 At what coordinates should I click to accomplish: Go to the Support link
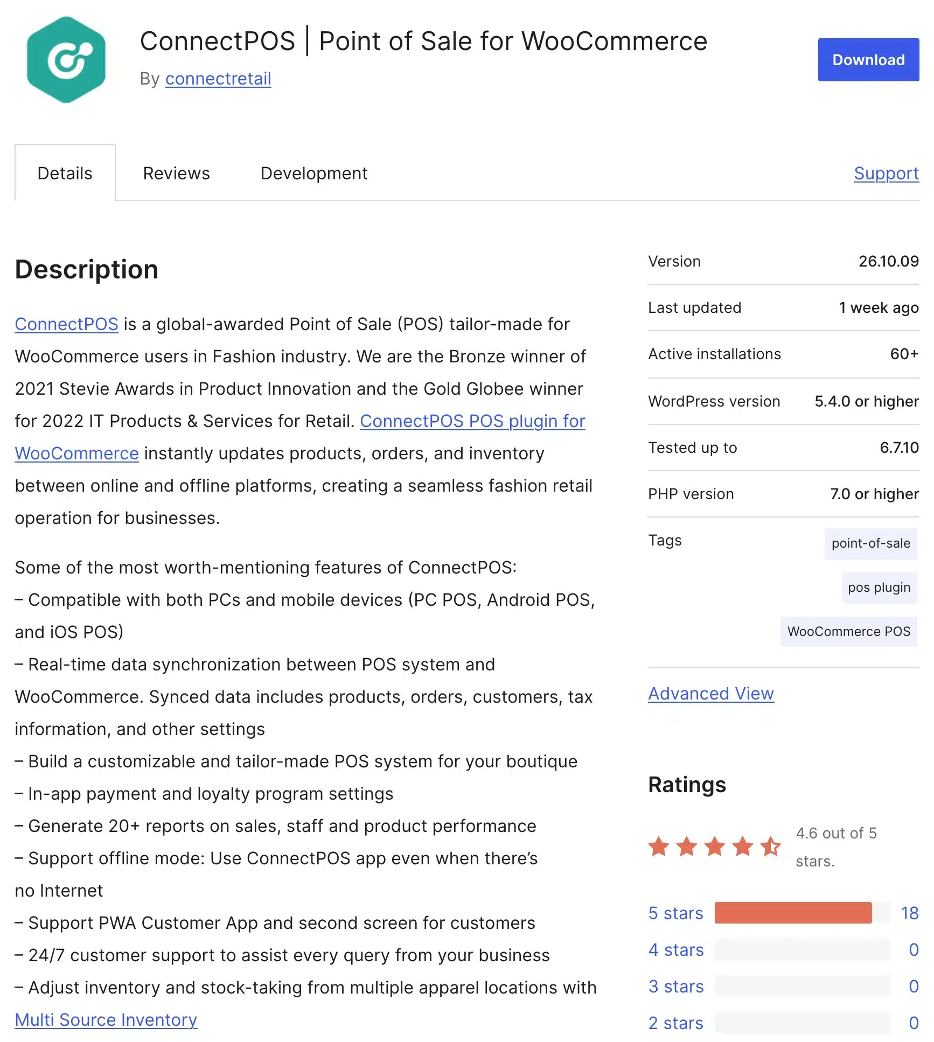point(887,173)
